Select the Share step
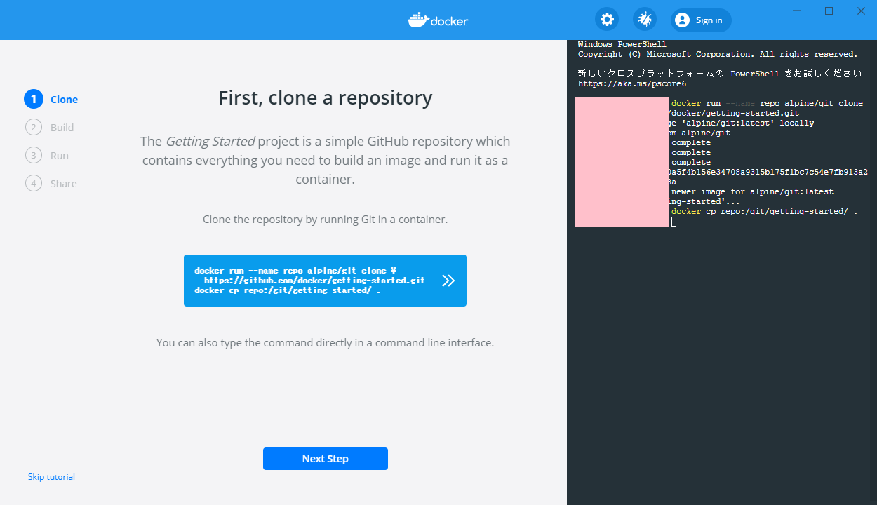The image size is (877, 505). pos(51,184)
